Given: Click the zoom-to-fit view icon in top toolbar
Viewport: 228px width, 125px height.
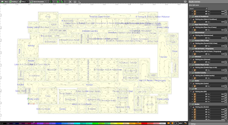Looking at the screenshot, I should (70, 2).
